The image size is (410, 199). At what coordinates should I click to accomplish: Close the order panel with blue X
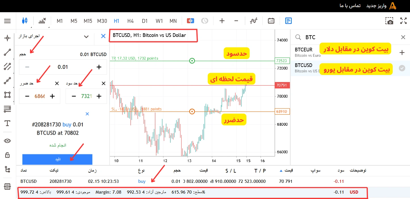pyautogui.click(x=103, y=36)
